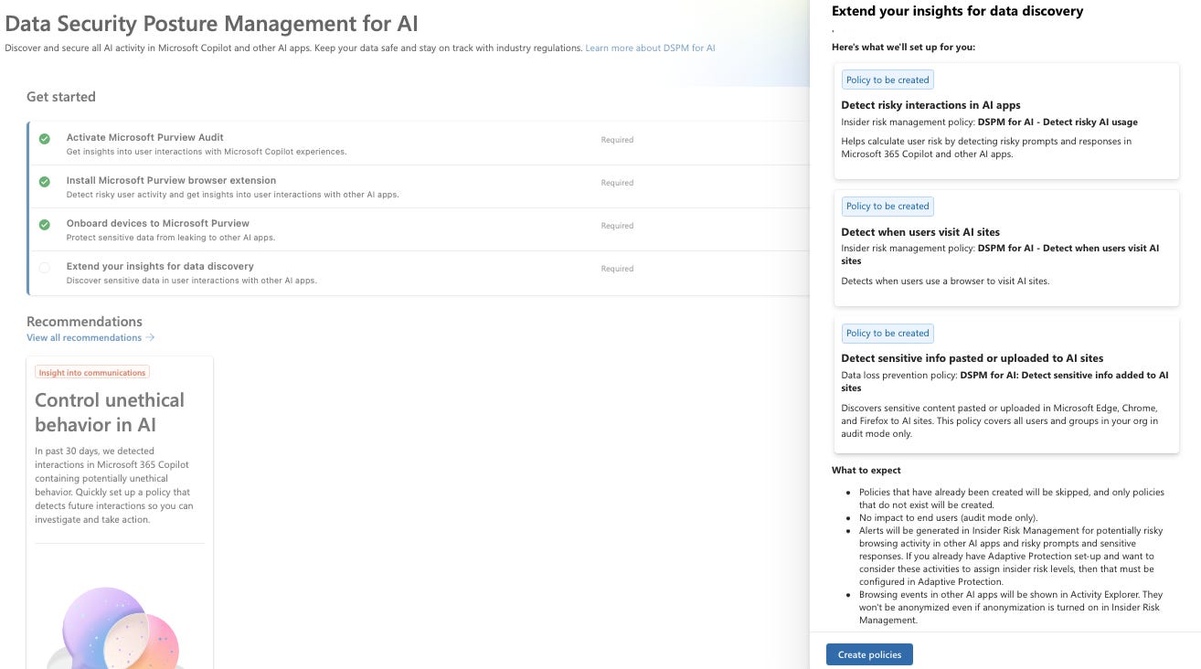Click Detect risky interactions in AI apps heading
The width and height of the screenshot is (1201, 669).
(x=930, y=105)
